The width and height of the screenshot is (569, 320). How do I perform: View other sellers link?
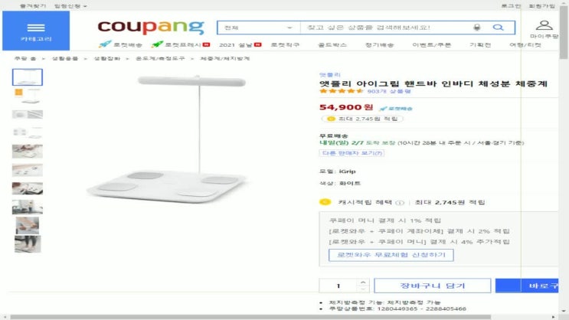click(x=352, y=153)
